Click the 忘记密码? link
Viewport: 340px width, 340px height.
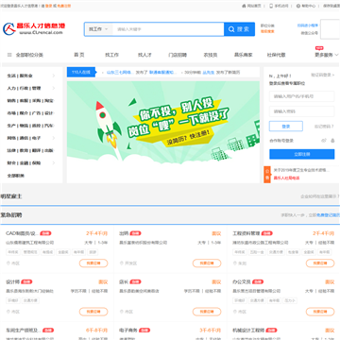tap(324, 127)
